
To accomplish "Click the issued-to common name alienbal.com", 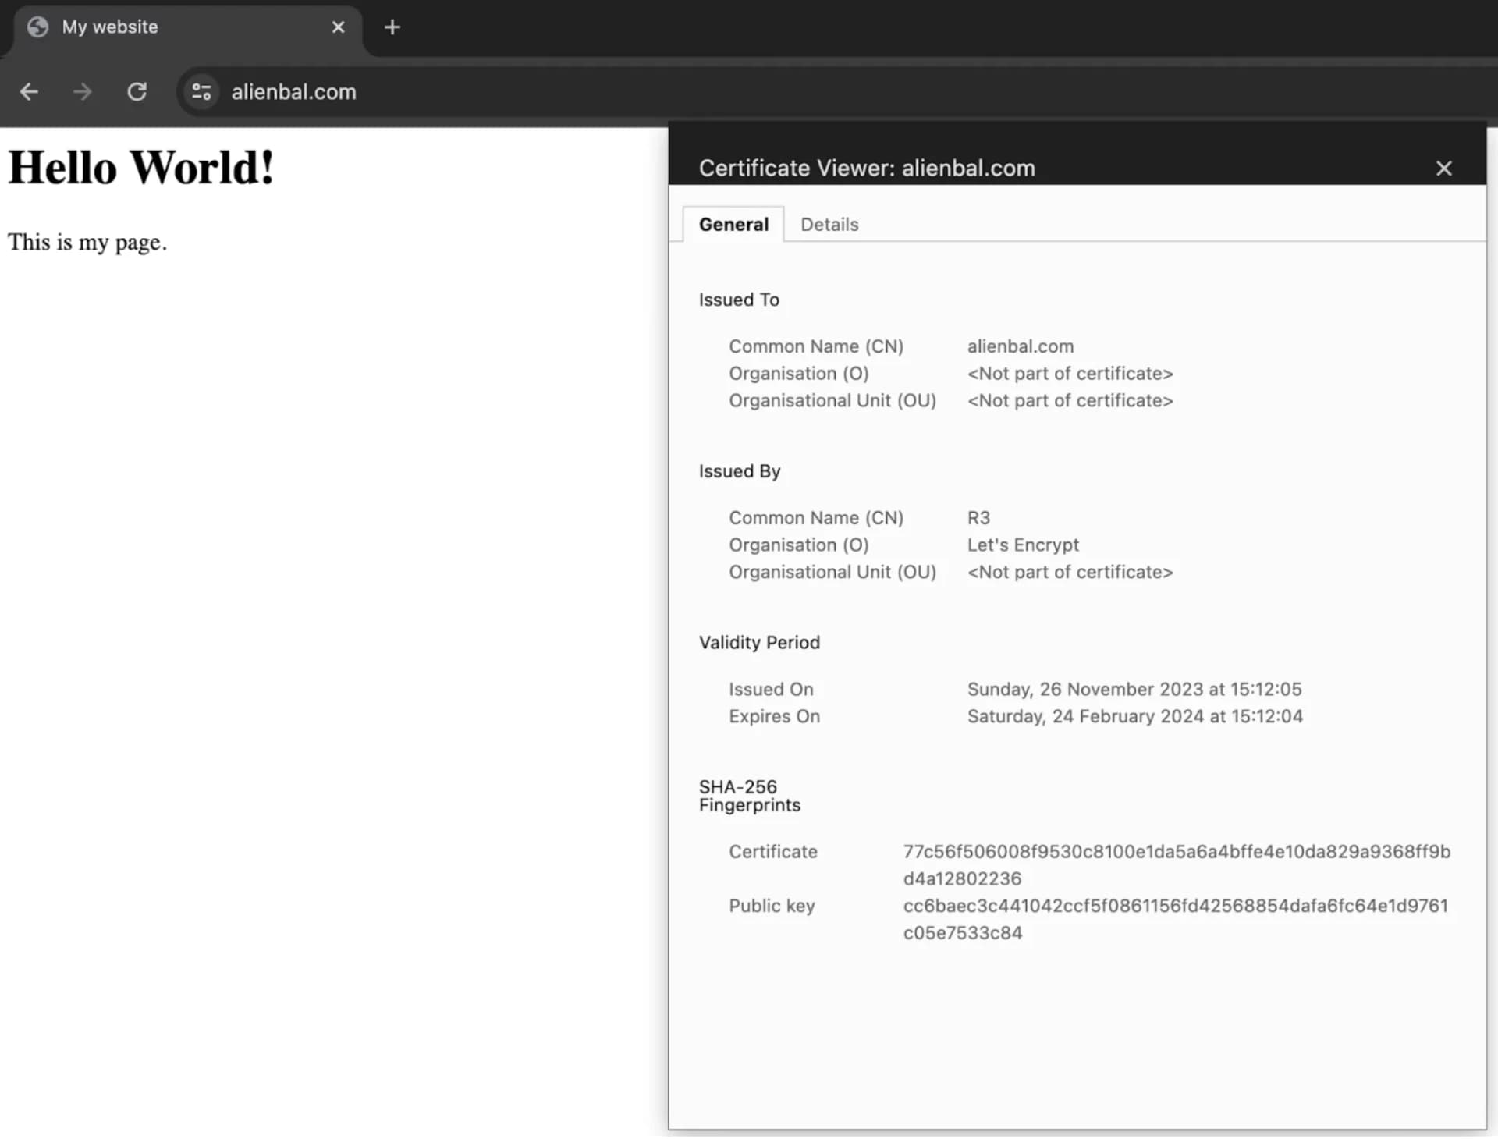I will coord(1020,346).
